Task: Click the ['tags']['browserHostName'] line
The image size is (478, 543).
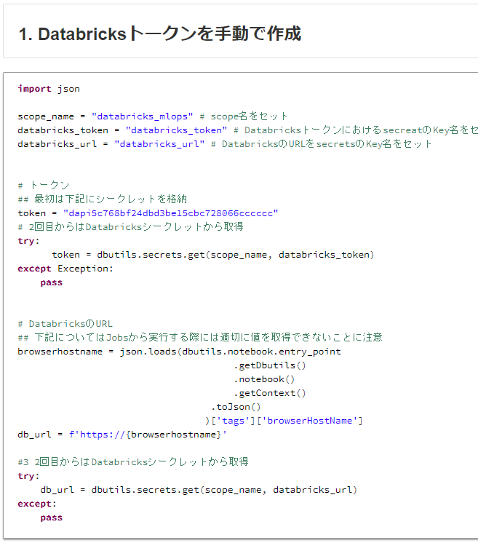Action: [x=284, y=421]
